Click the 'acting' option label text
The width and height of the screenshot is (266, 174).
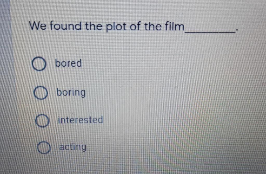(x=73, y=147)
